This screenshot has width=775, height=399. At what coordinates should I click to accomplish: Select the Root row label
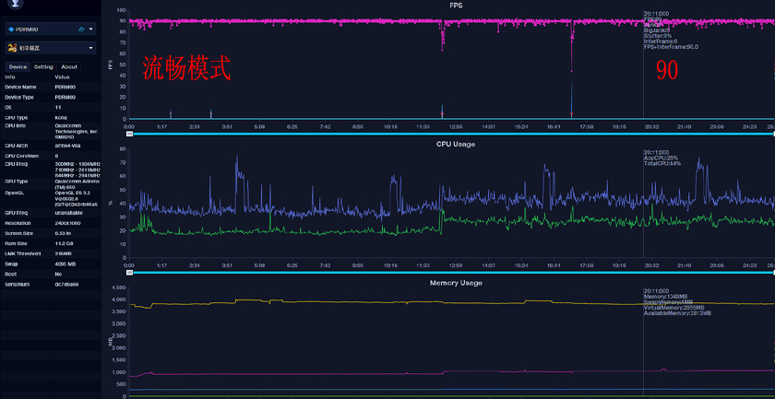pyautogui.click(x=10, y=274)
